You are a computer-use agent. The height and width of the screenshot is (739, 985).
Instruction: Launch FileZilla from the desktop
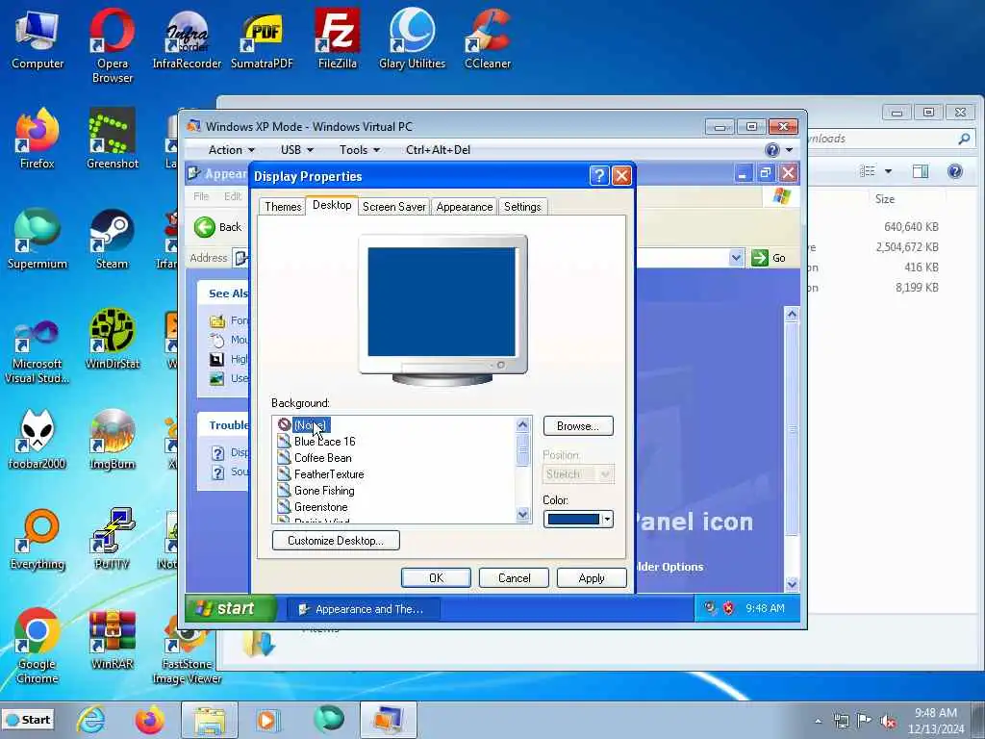click(x=338, y=38)
